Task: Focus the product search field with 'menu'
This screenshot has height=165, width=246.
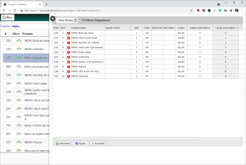Action: point(30,26)
